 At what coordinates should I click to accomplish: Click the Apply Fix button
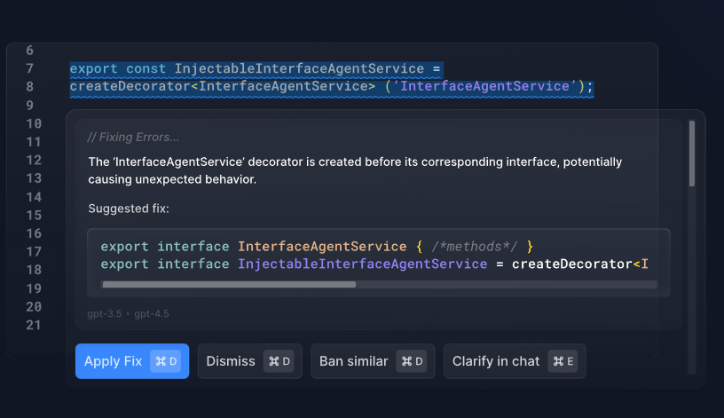point(132,361)
